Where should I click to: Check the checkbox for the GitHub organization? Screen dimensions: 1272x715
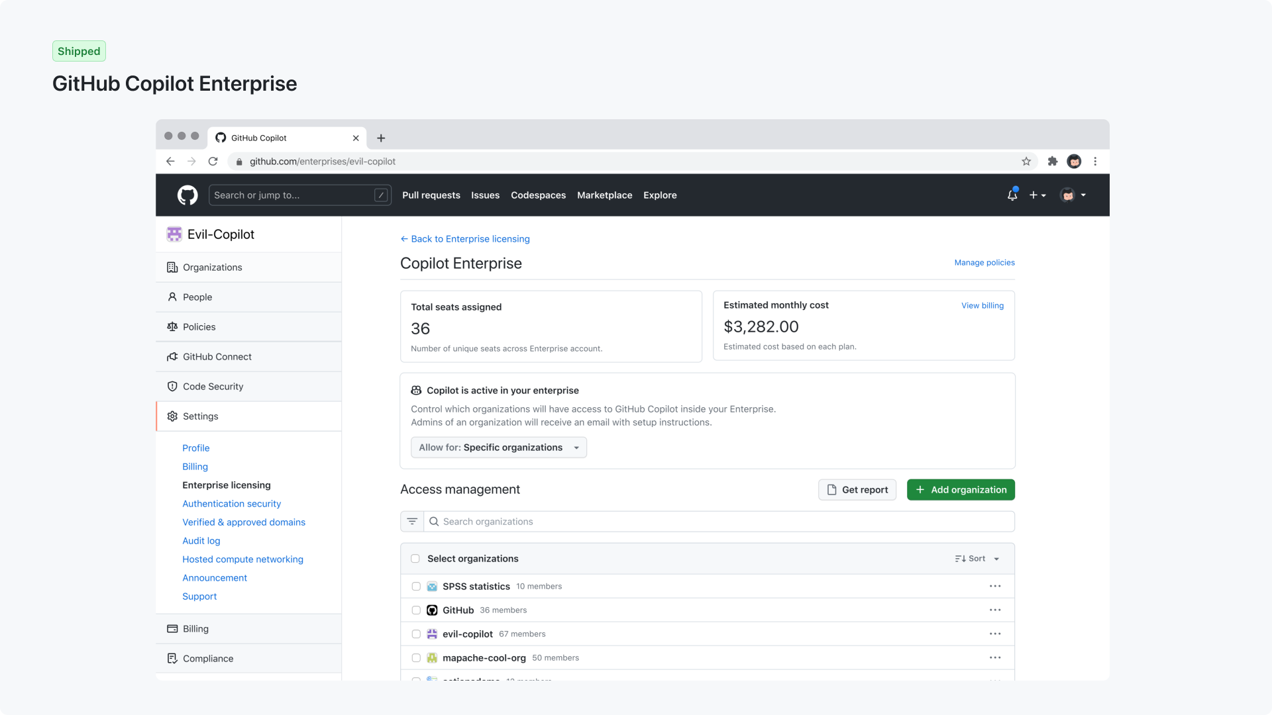(x=415, y=610)
